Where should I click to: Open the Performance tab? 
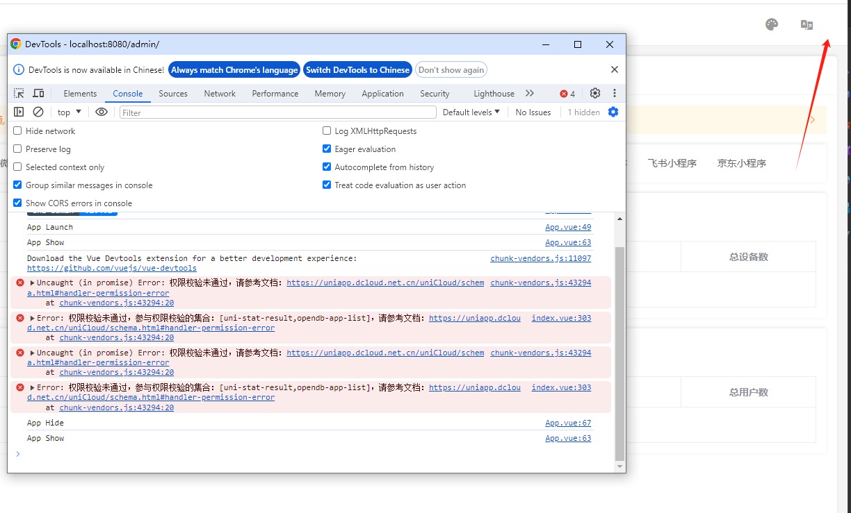coord(275,94)
